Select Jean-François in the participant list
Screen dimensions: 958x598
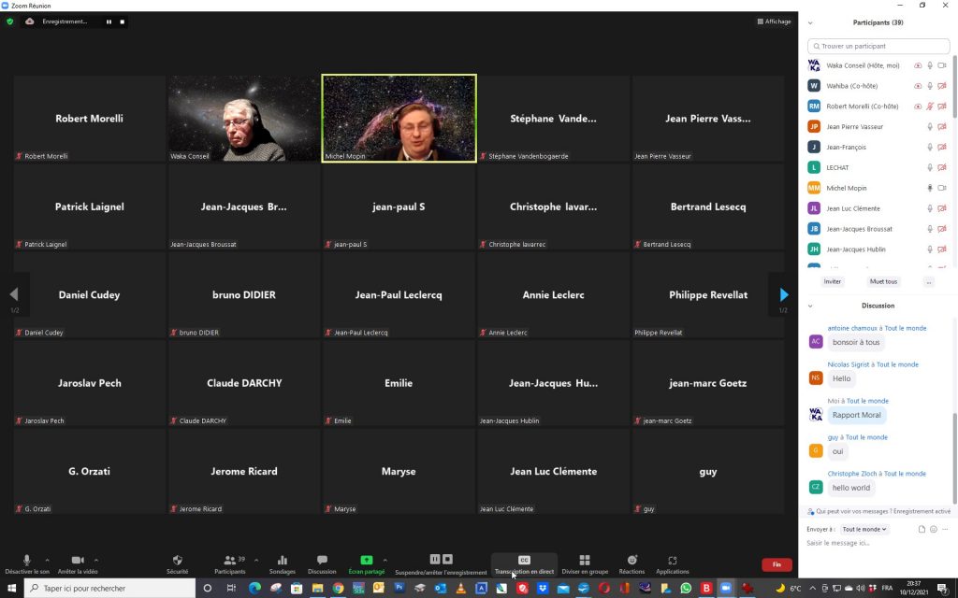coord(878,147)
